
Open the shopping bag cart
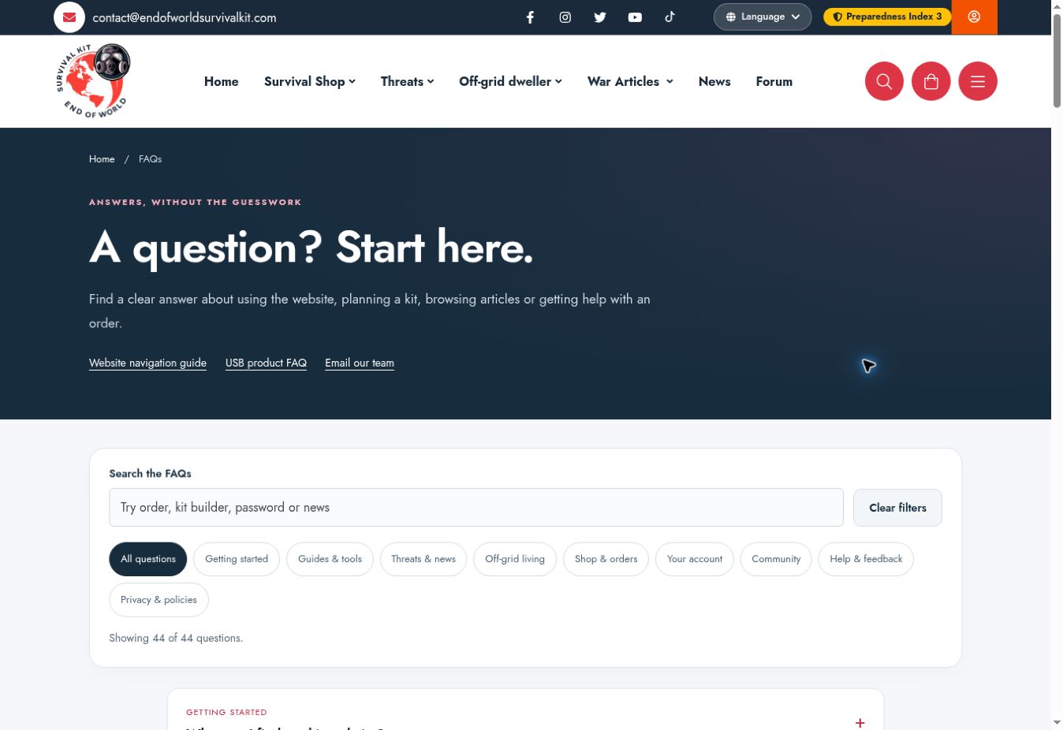[x=931, y=81]
